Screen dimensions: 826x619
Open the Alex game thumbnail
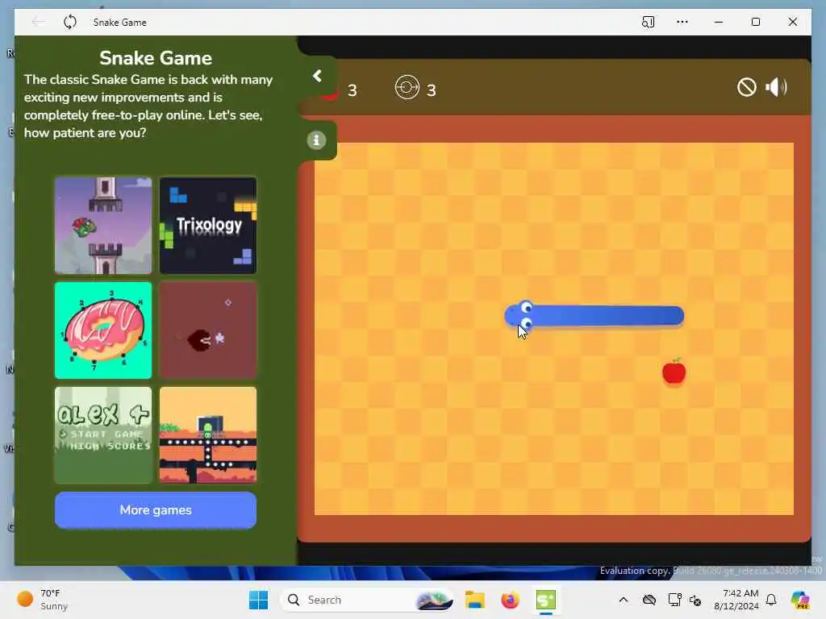(x=103, y=434)
